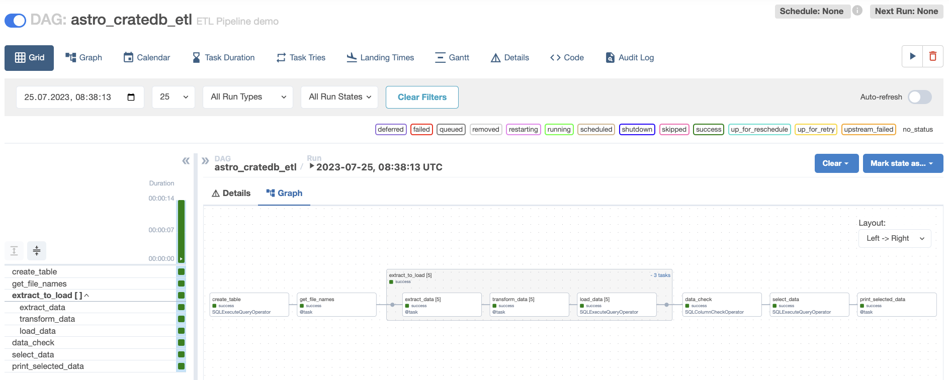Click astro_cratedb_etl breadcrumb link
This screenshot has height=380, width=949.
pos(255,167)
